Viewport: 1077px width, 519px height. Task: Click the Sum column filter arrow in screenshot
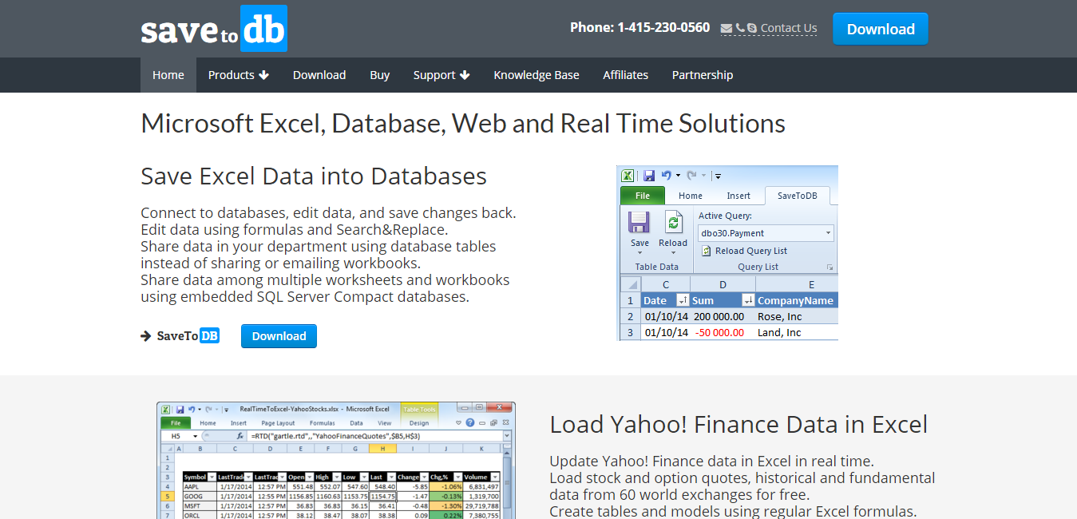(748, 300)
